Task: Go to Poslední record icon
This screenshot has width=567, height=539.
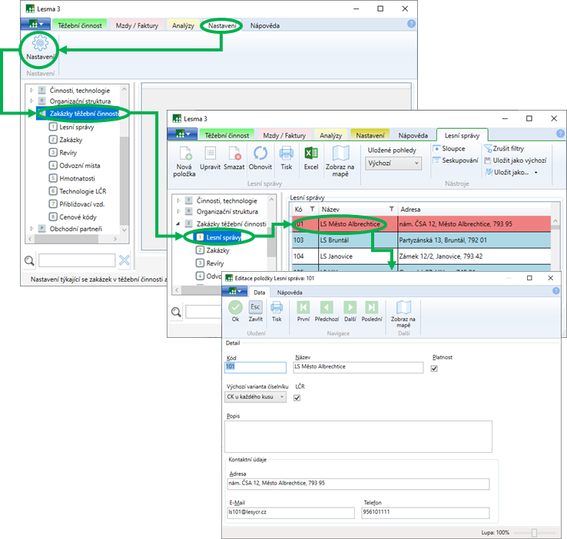Action: coord(372,307)
